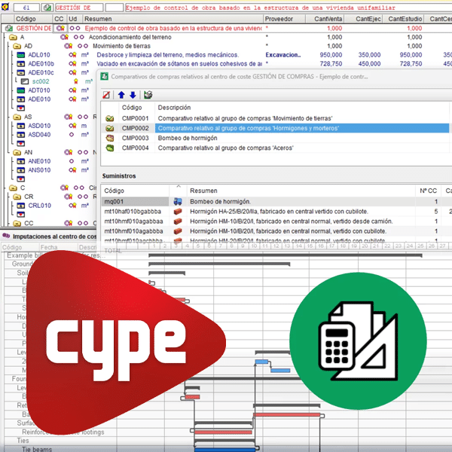Select tree item ASD040

pyautogui.click(x=39, y=135)
